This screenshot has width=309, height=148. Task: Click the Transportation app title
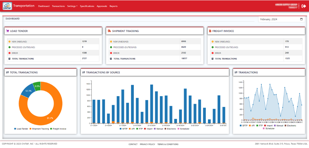click(x=24, y=6)
